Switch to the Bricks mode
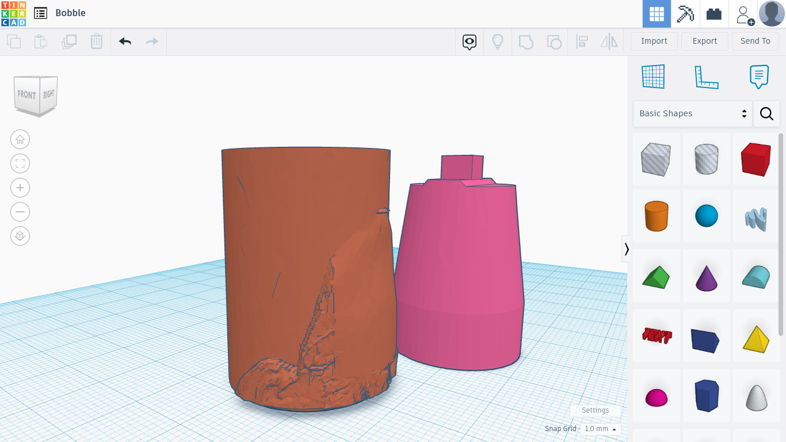This screenshot has width=786, height=442. point(714,14)
